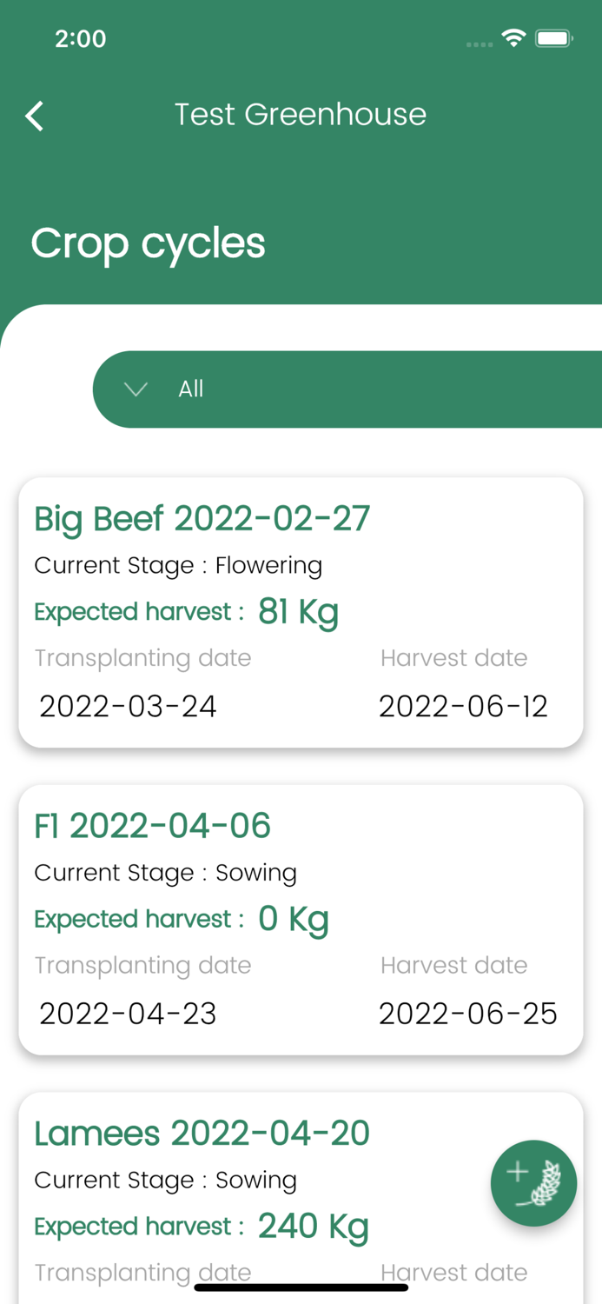Image resolution: width=602 pixels, height=1304 pixels.
Task: Tap the Test Greenhouse title
Action: click(x=301, y=115)
